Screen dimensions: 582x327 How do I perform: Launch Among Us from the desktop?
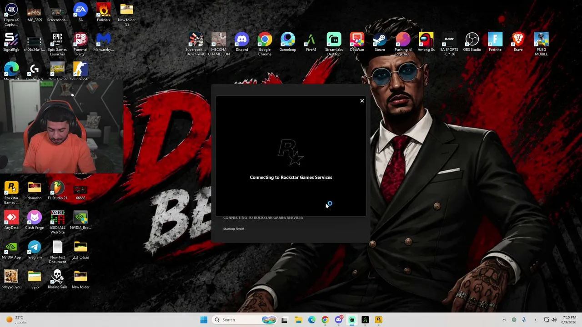click(426, 43)
